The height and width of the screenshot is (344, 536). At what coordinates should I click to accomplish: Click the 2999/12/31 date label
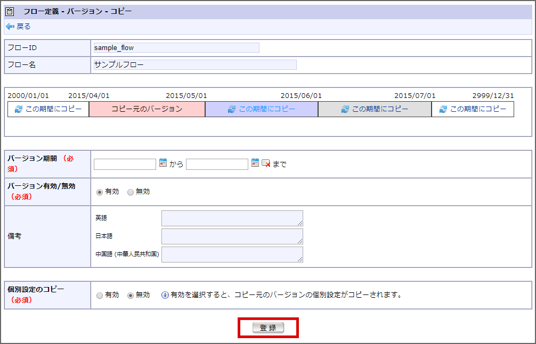(x=493, y=96)
